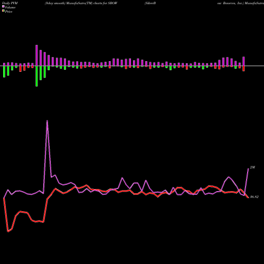Click the 'Daily PVM' title text
Image resolution: width=264 pixels, height=264 pixels.
[x=10, y=3]
